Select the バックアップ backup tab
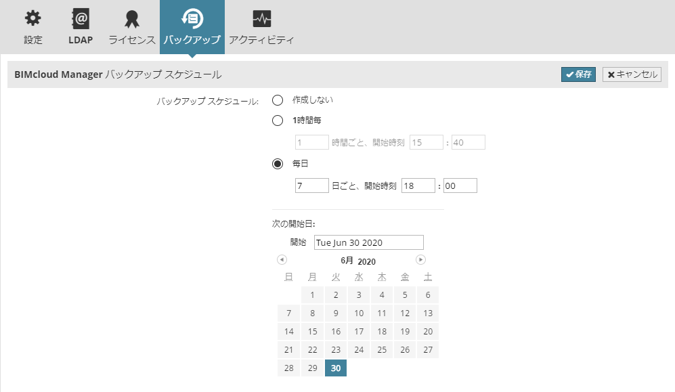675x392 pixels. point(192,27)
